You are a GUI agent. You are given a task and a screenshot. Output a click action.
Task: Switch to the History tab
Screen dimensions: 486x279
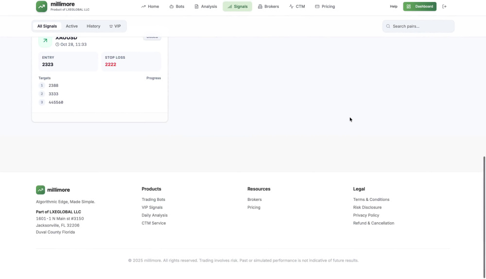(x=93, y=26)
